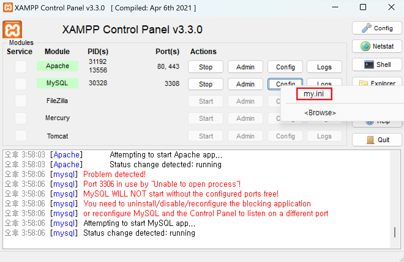Click the Config wrench icon
The height and width of the screenshot is (262, 404).
click(366, 28)
